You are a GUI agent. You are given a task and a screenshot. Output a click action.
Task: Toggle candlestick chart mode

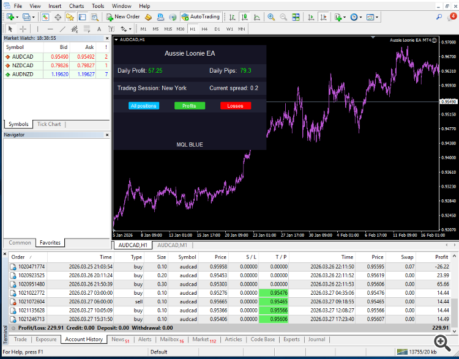point(244,17)
